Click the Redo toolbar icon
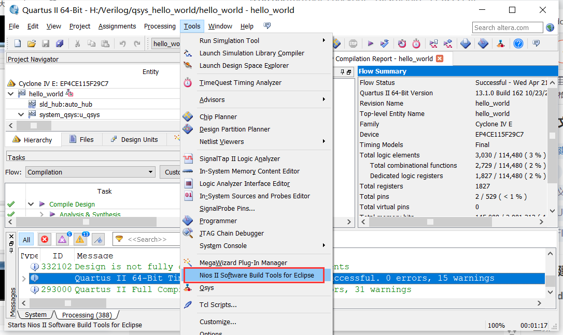This screenshot has height=335, width=563. 137,43
